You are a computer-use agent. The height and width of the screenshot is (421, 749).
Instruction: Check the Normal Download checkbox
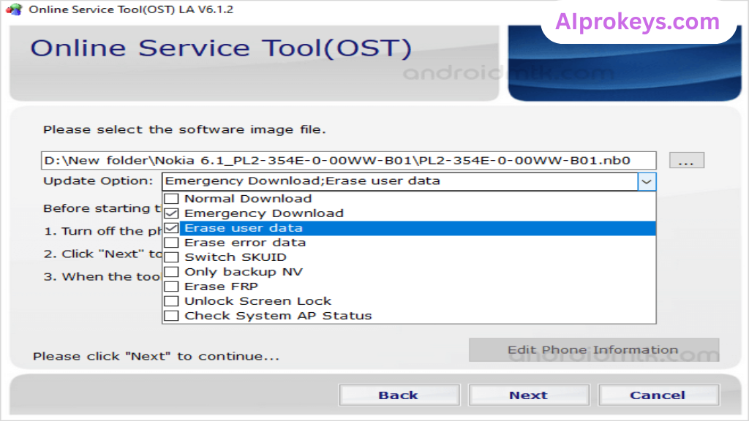click(x=171, y=199)
